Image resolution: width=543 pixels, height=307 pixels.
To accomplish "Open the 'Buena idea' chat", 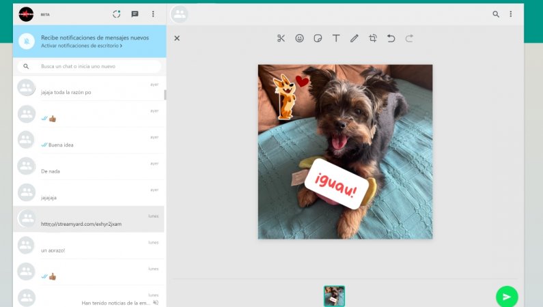I will pyautogui.click(x=89, y=141).
